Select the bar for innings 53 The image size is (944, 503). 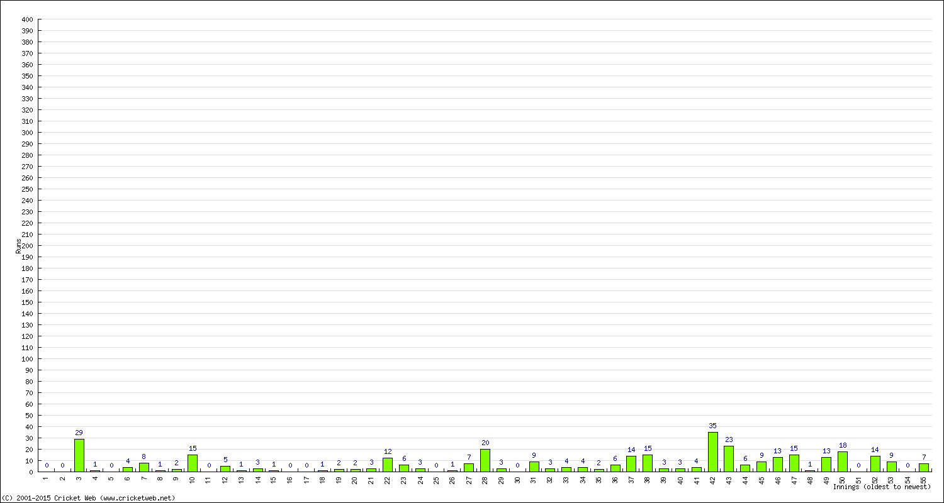892,467
